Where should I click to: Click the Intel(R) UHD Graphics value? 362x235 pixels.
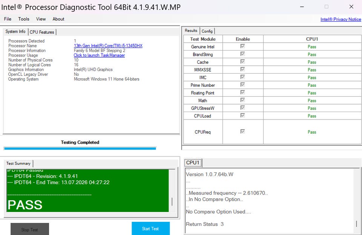(93, 69)
